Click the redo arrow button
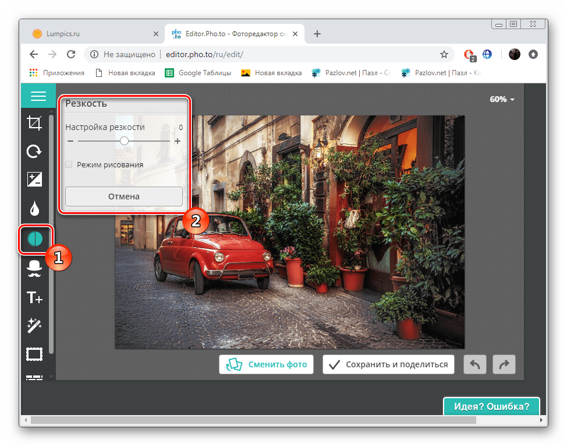Viewport: 567px width, 446px height. [504, 364]
